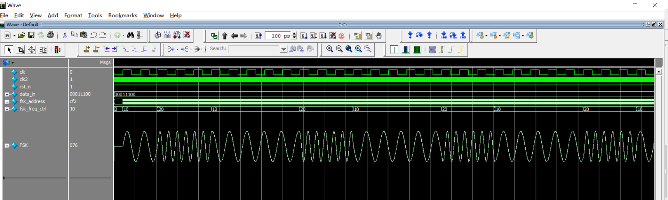Open the signal pane header dropdown
The width and height of the screenshot is (668, 200).
pyautogui.click(x=13, y=63)
